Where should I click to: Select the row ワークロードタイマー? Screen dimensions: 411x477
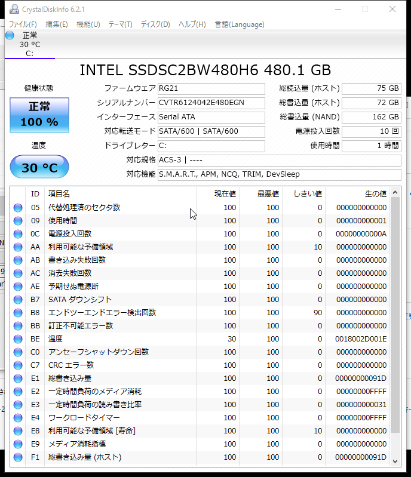pos(200,418)
